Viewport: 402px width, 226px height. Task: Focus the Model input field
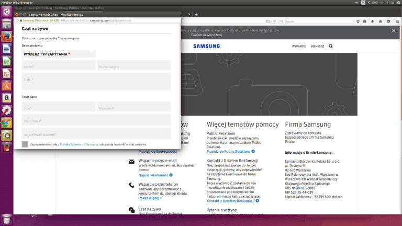click(59, 65)
